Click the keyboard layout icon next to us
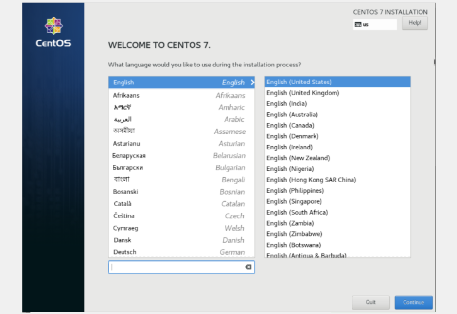Screen dimensions: 457x314 (358, 24)
